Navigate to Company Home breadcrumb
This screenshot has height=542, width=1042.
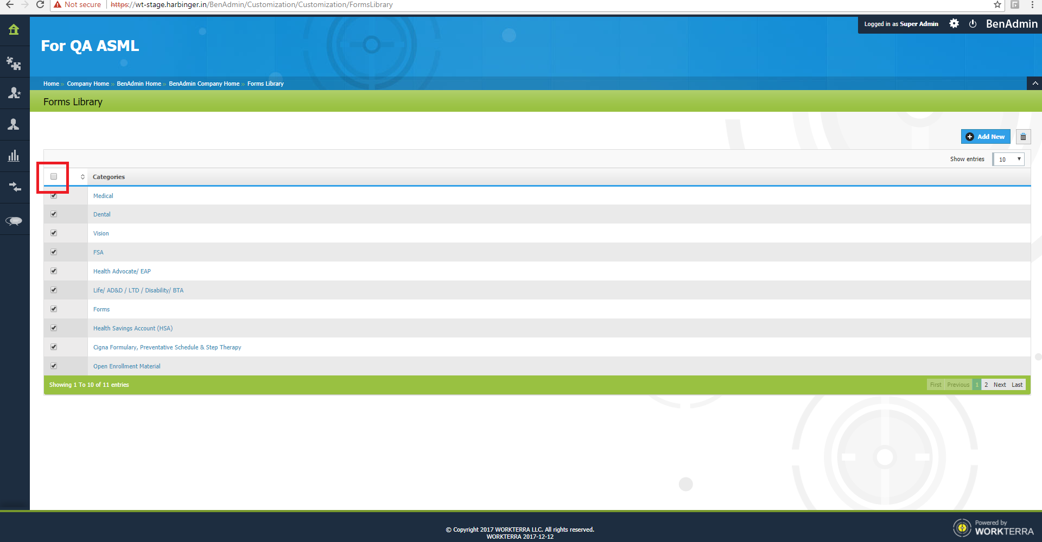click(x=88, y=84)
